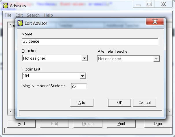Click Add button inside Edit Advisor dialog

point(82,103)
